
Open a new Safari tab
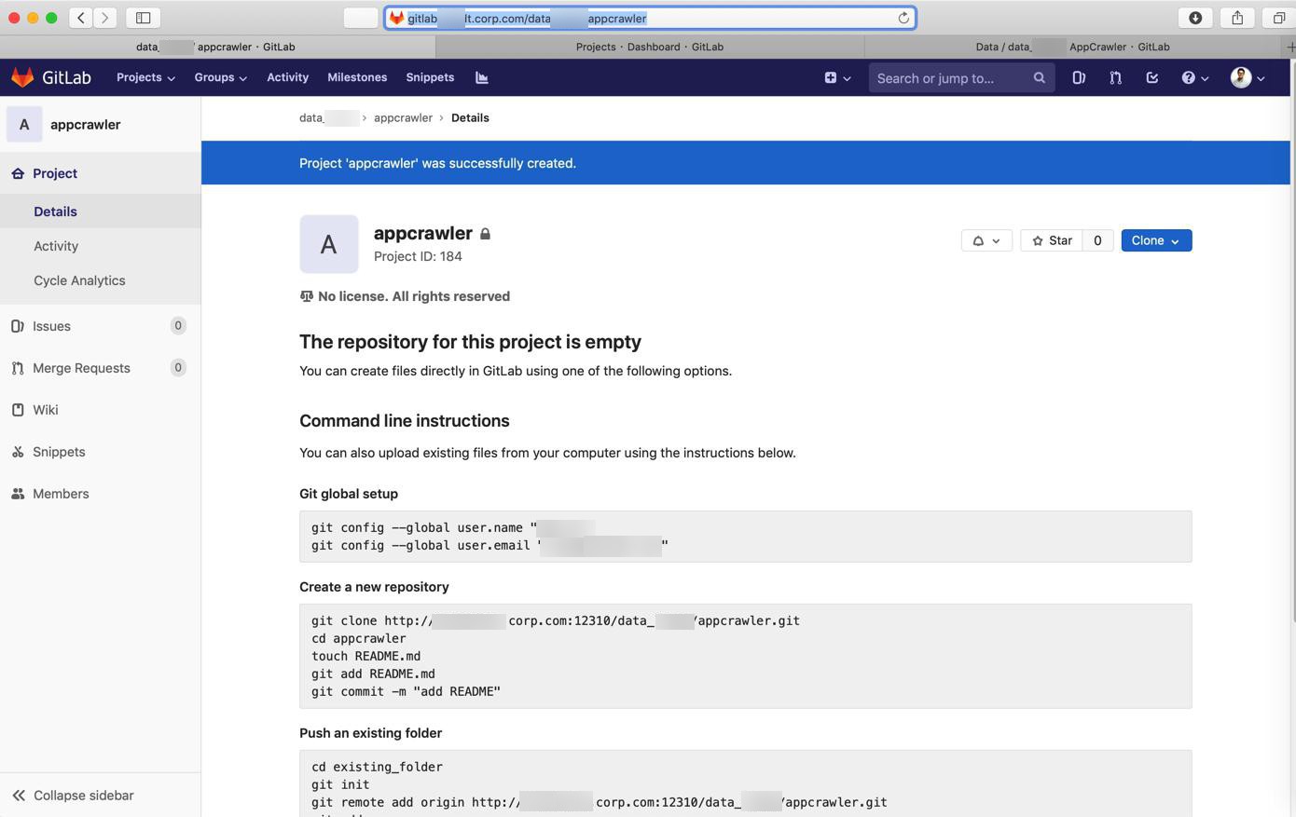pos(1289,47)
